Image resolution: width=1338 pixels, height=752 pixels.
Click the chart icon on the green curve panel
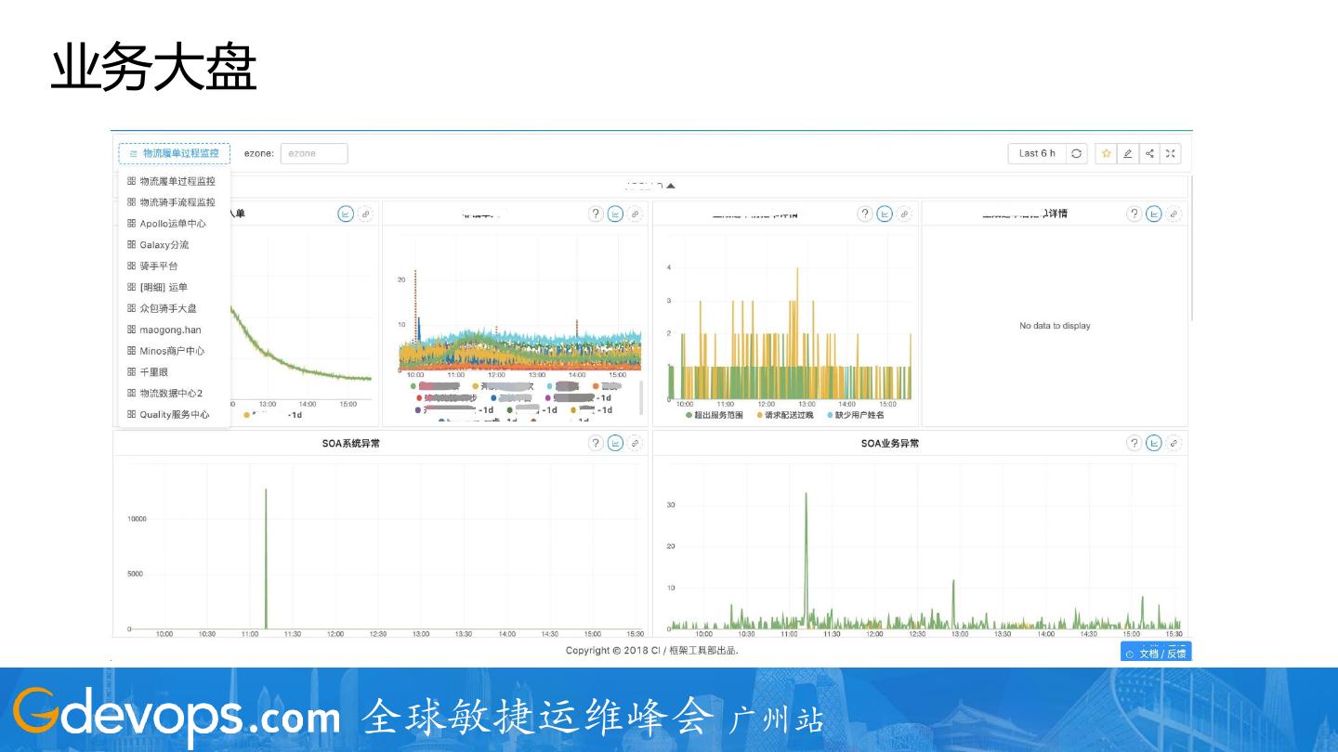346,214
